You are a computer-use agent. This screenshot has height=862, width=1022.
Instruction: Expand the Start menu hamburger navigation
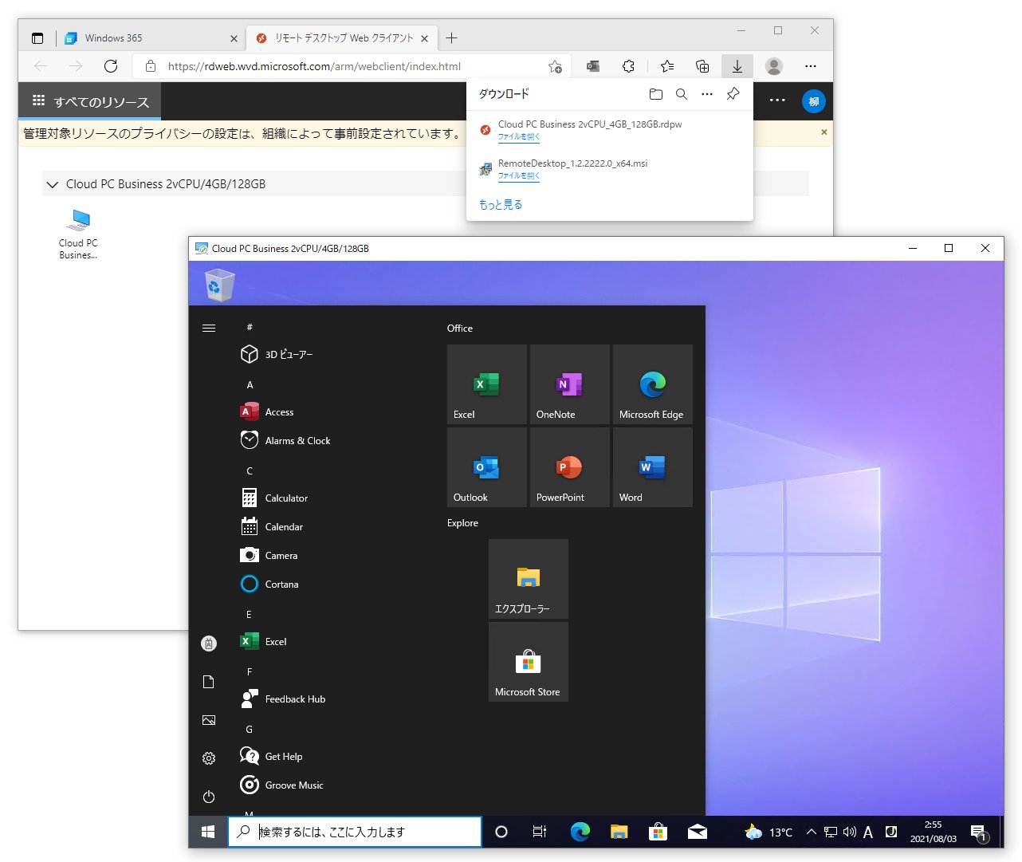(x=209, y=328)
